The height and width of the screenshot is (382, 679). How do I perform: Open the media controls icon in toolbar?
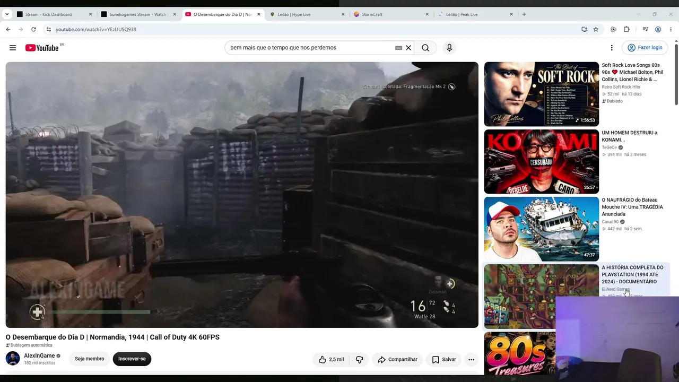pos(646,29)
